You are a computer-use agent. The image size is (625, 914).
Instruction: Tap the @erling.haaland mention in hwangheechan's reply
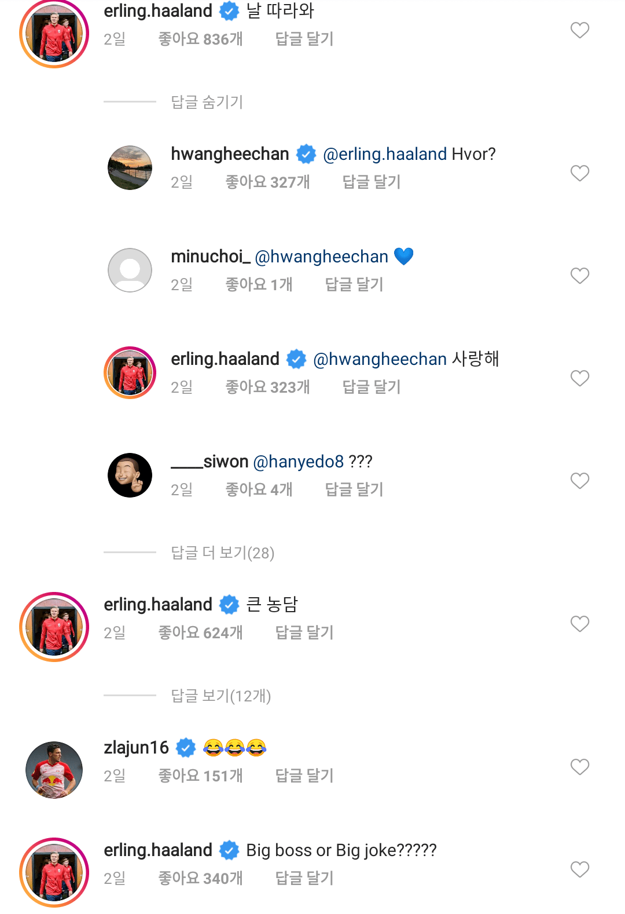[x=385, y=154]
